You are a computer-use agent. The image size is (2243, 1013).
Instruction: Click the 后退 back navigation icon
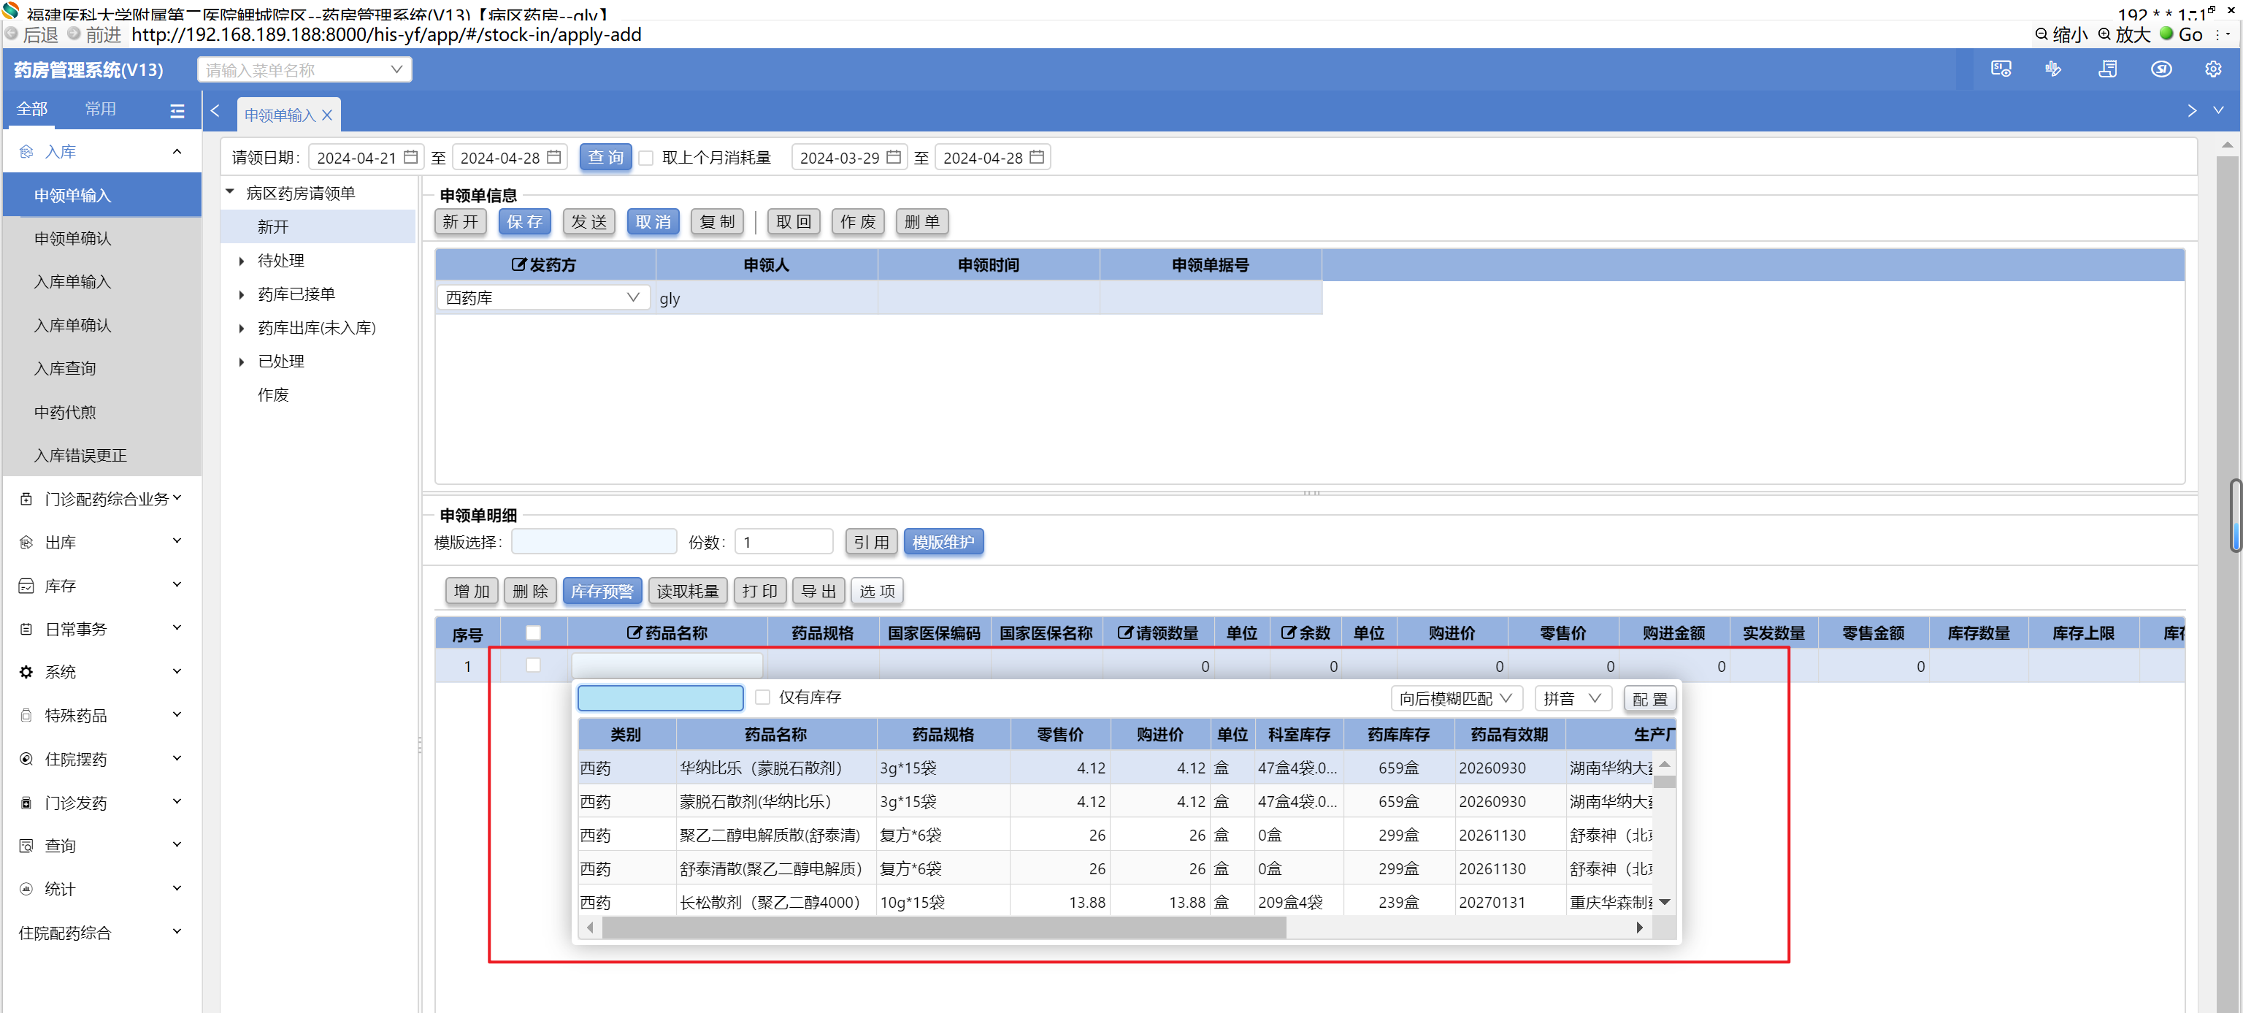point(12,34)
